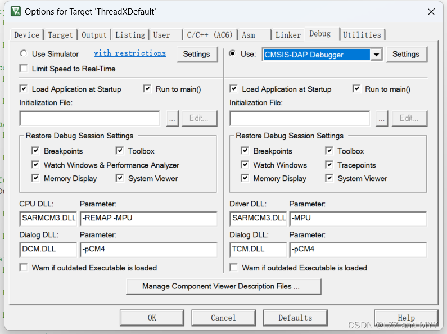Click the DCM.DLL Dialog DLL field
The height and width of the screenshot is (334, 447).
pyautogui.click(x=48, y=249)
